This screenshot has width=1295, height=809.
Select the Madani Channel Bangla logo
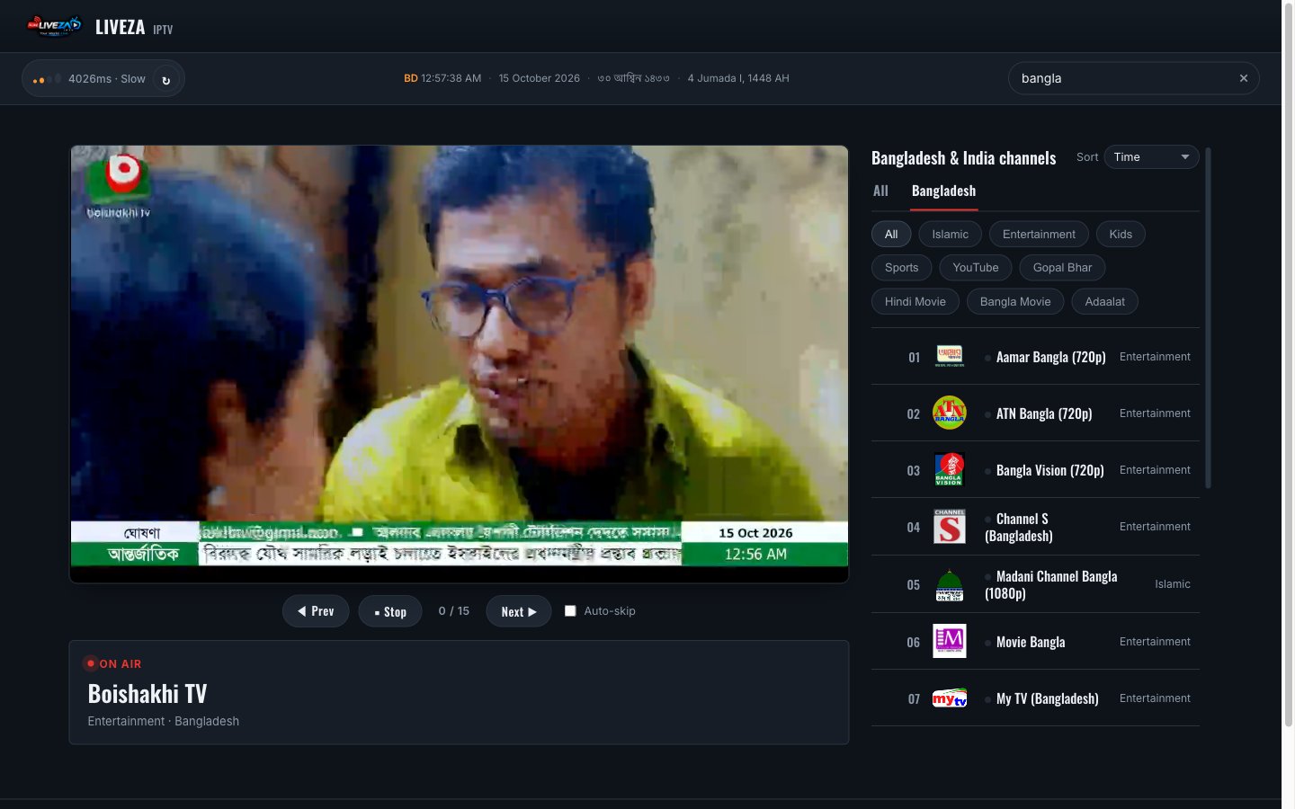click(x=950, y=584)
